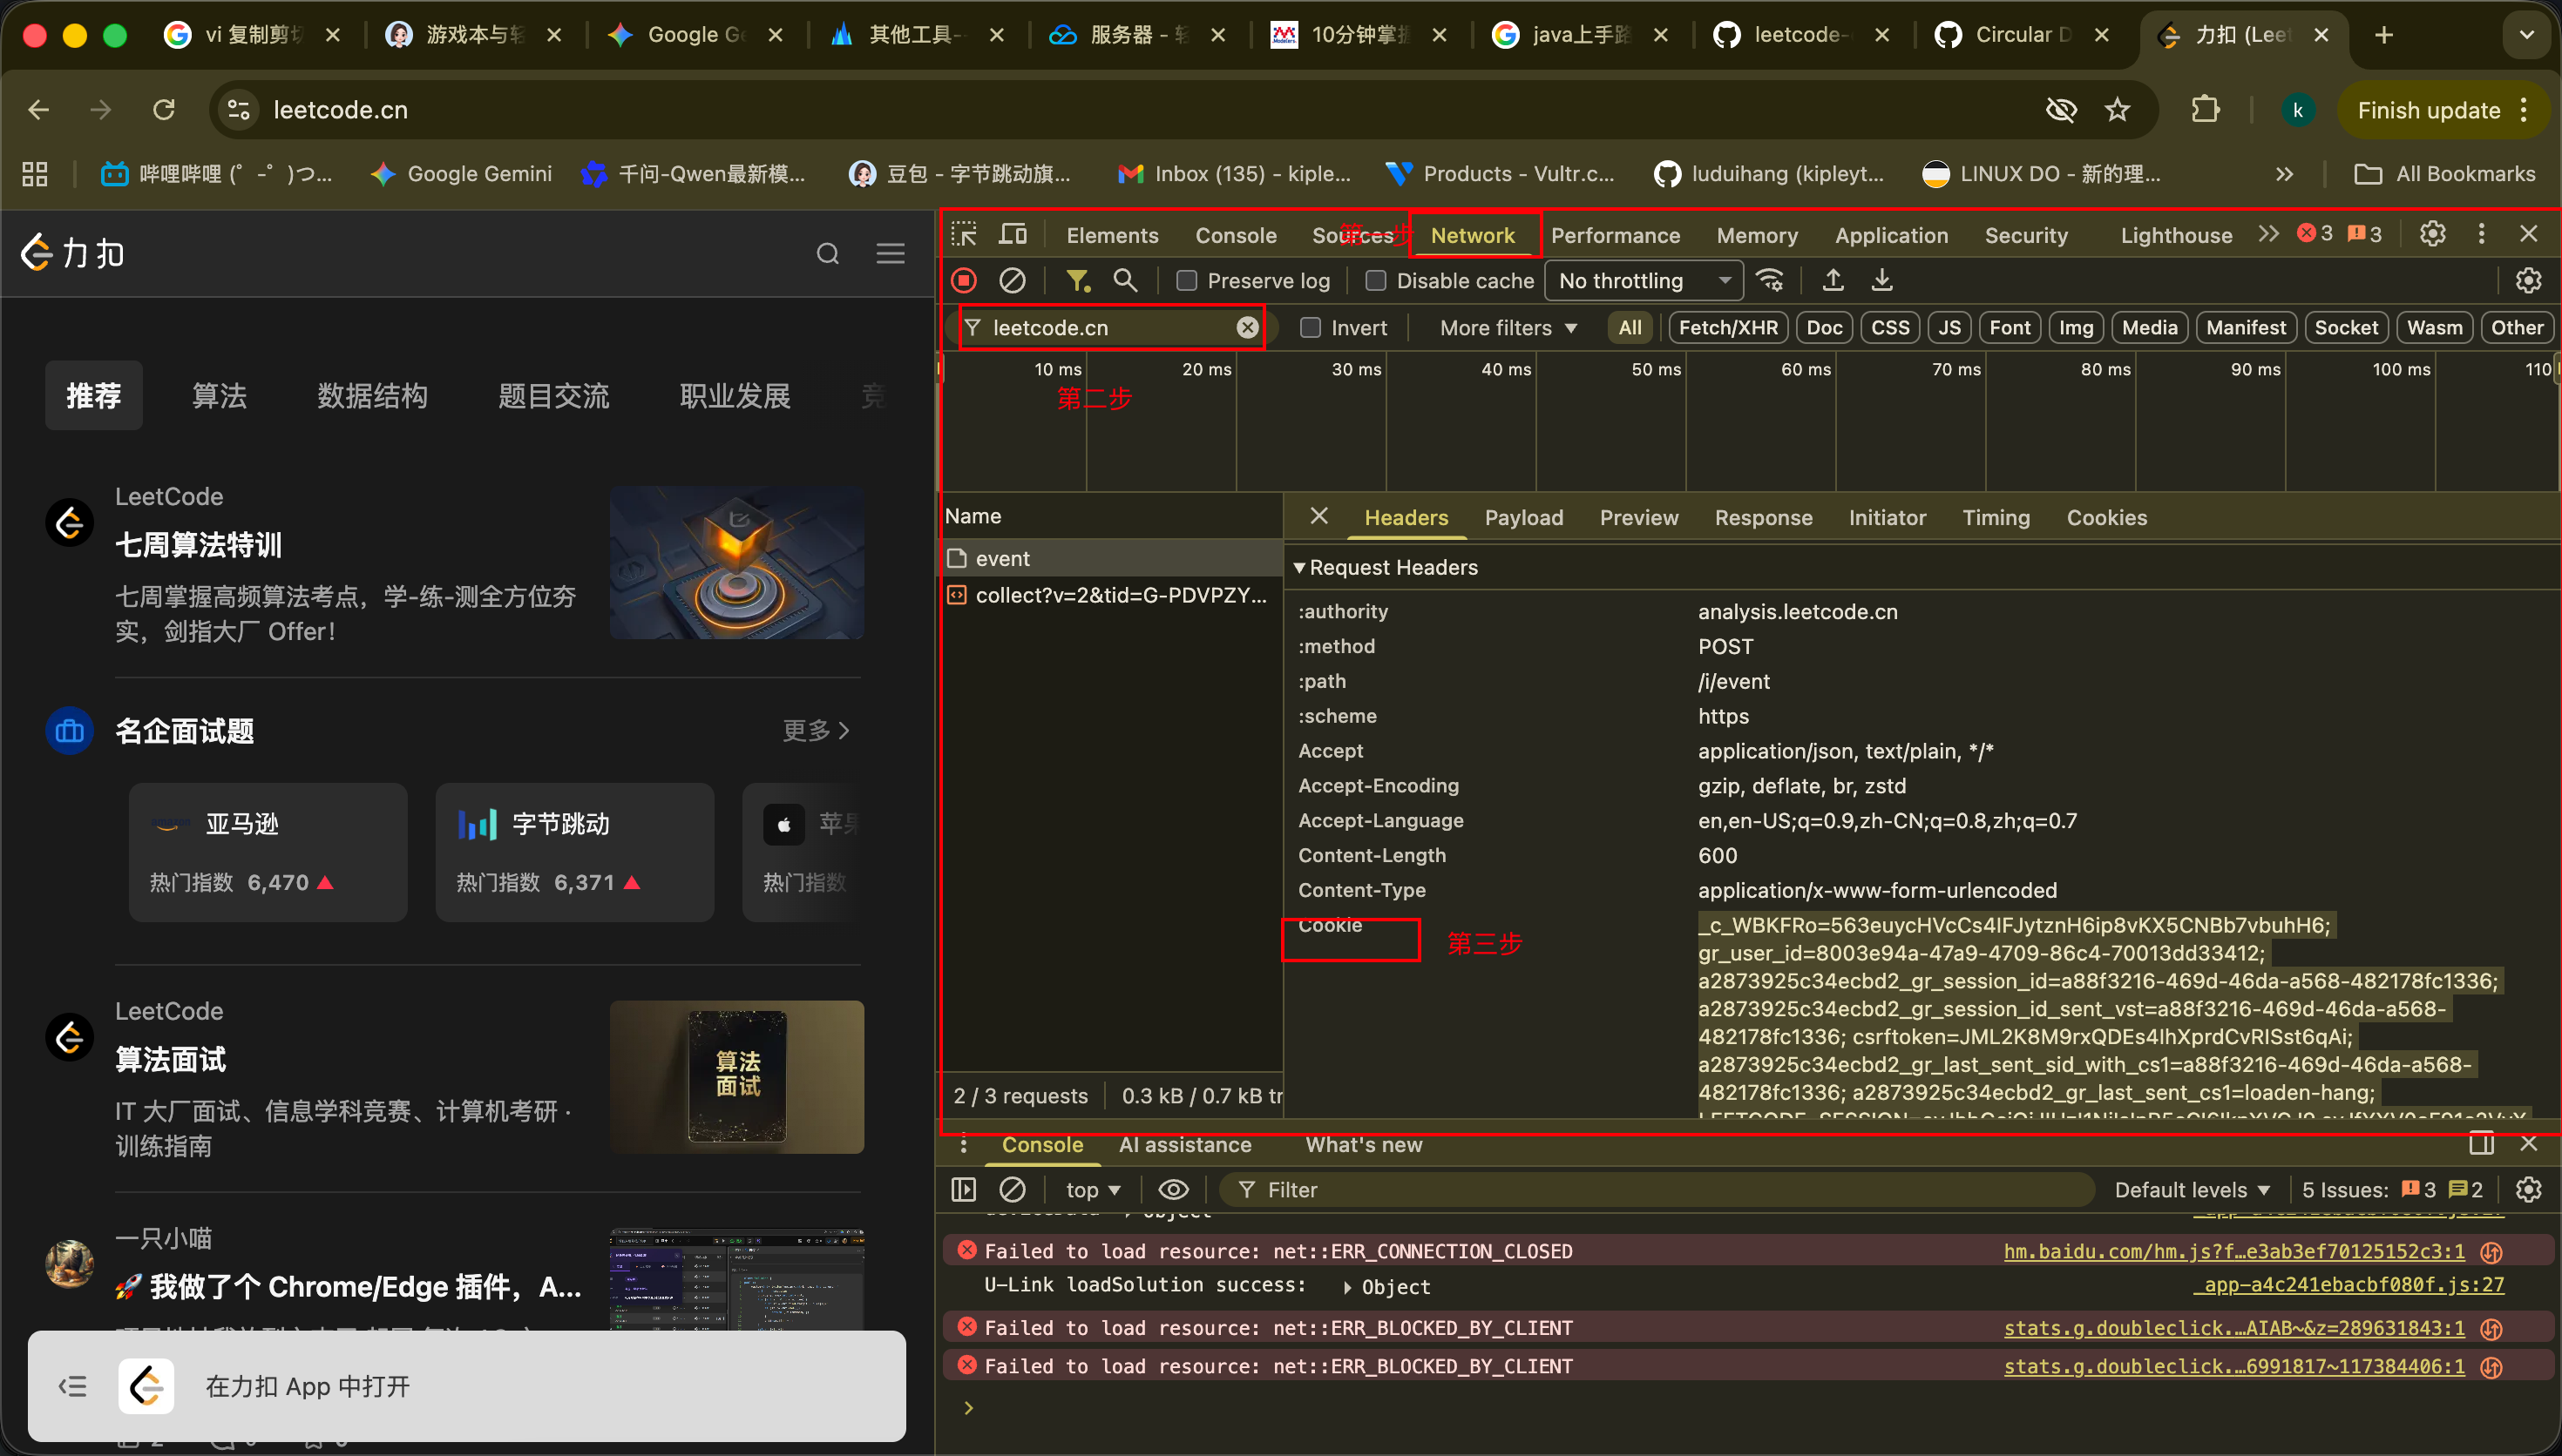Clear the network log
This screenshot has width=2562, height=1456.
[x=1013, y=281]
